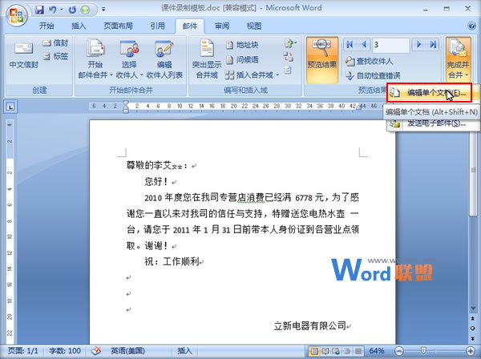This screenshot has height=359, width=481.
Task: Save the document via quick access toolbar
Action: [39, 10]
